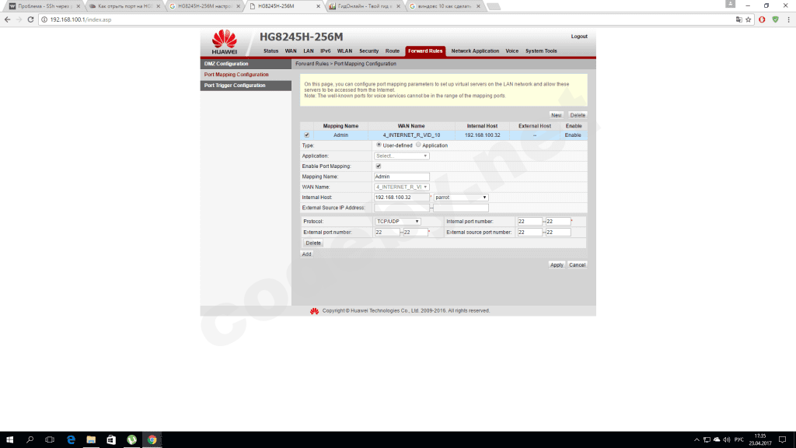Screen dimensions: 796x448
Task: Click the New button above the table
Action: (556, 115)
